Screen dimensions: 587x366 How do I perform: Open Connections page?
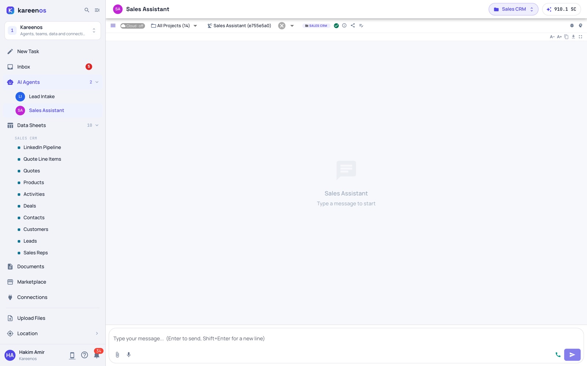pyautogui.click(x=53, y=298)
